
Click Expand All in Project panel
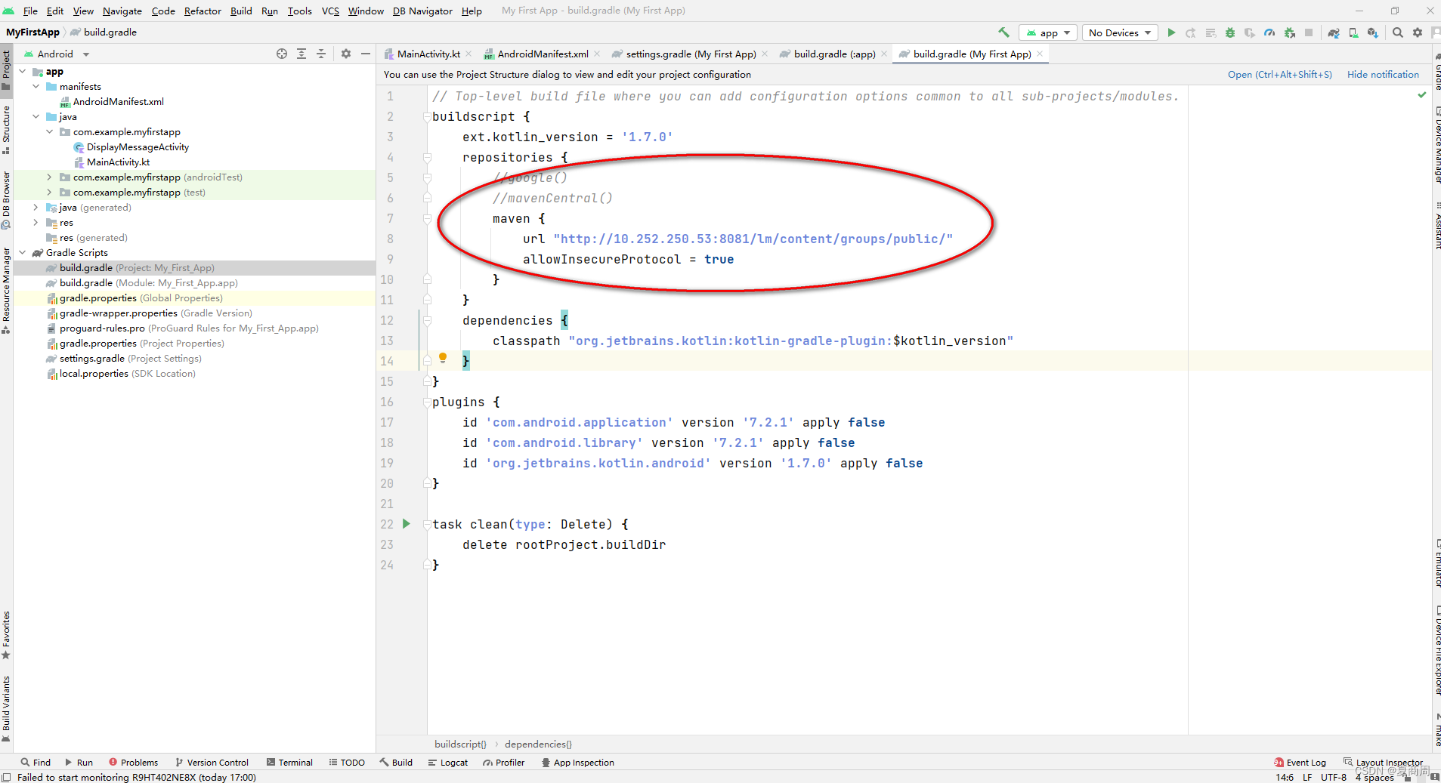click(301, 54)
